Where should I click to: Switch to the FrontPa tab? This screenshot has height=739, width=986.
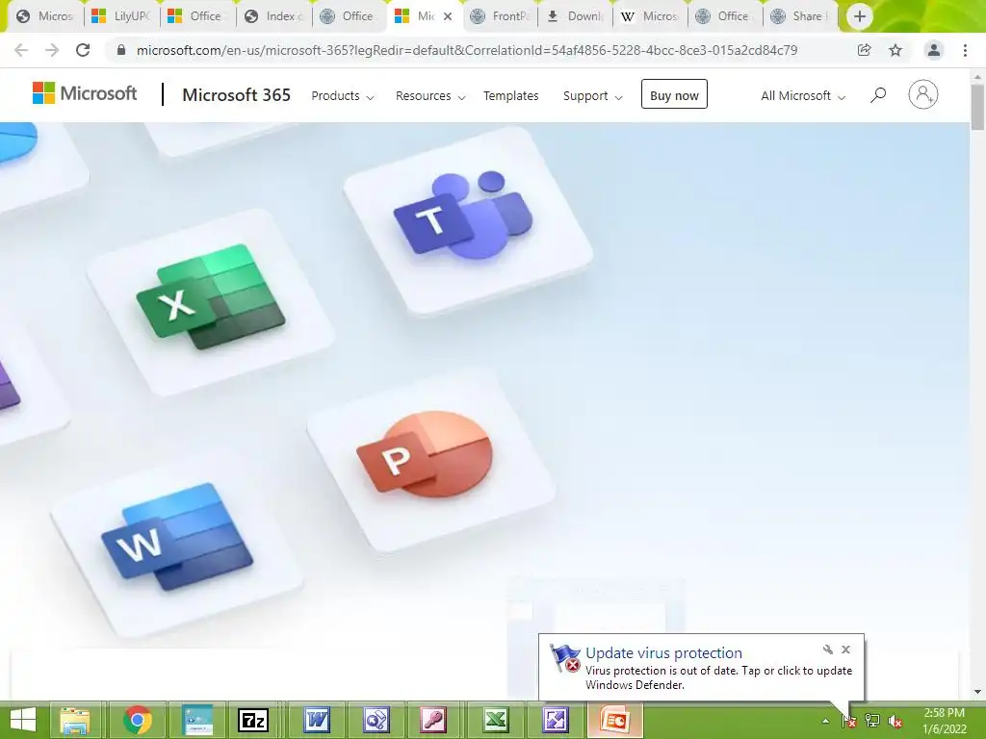501,16
